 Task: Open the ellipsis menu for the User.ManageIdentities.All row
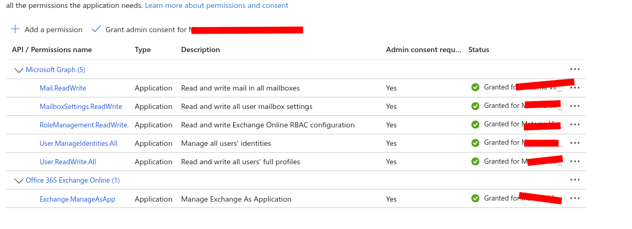pos(575,143)
